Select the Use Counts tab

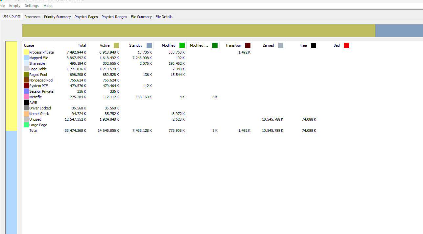[12, 16]
